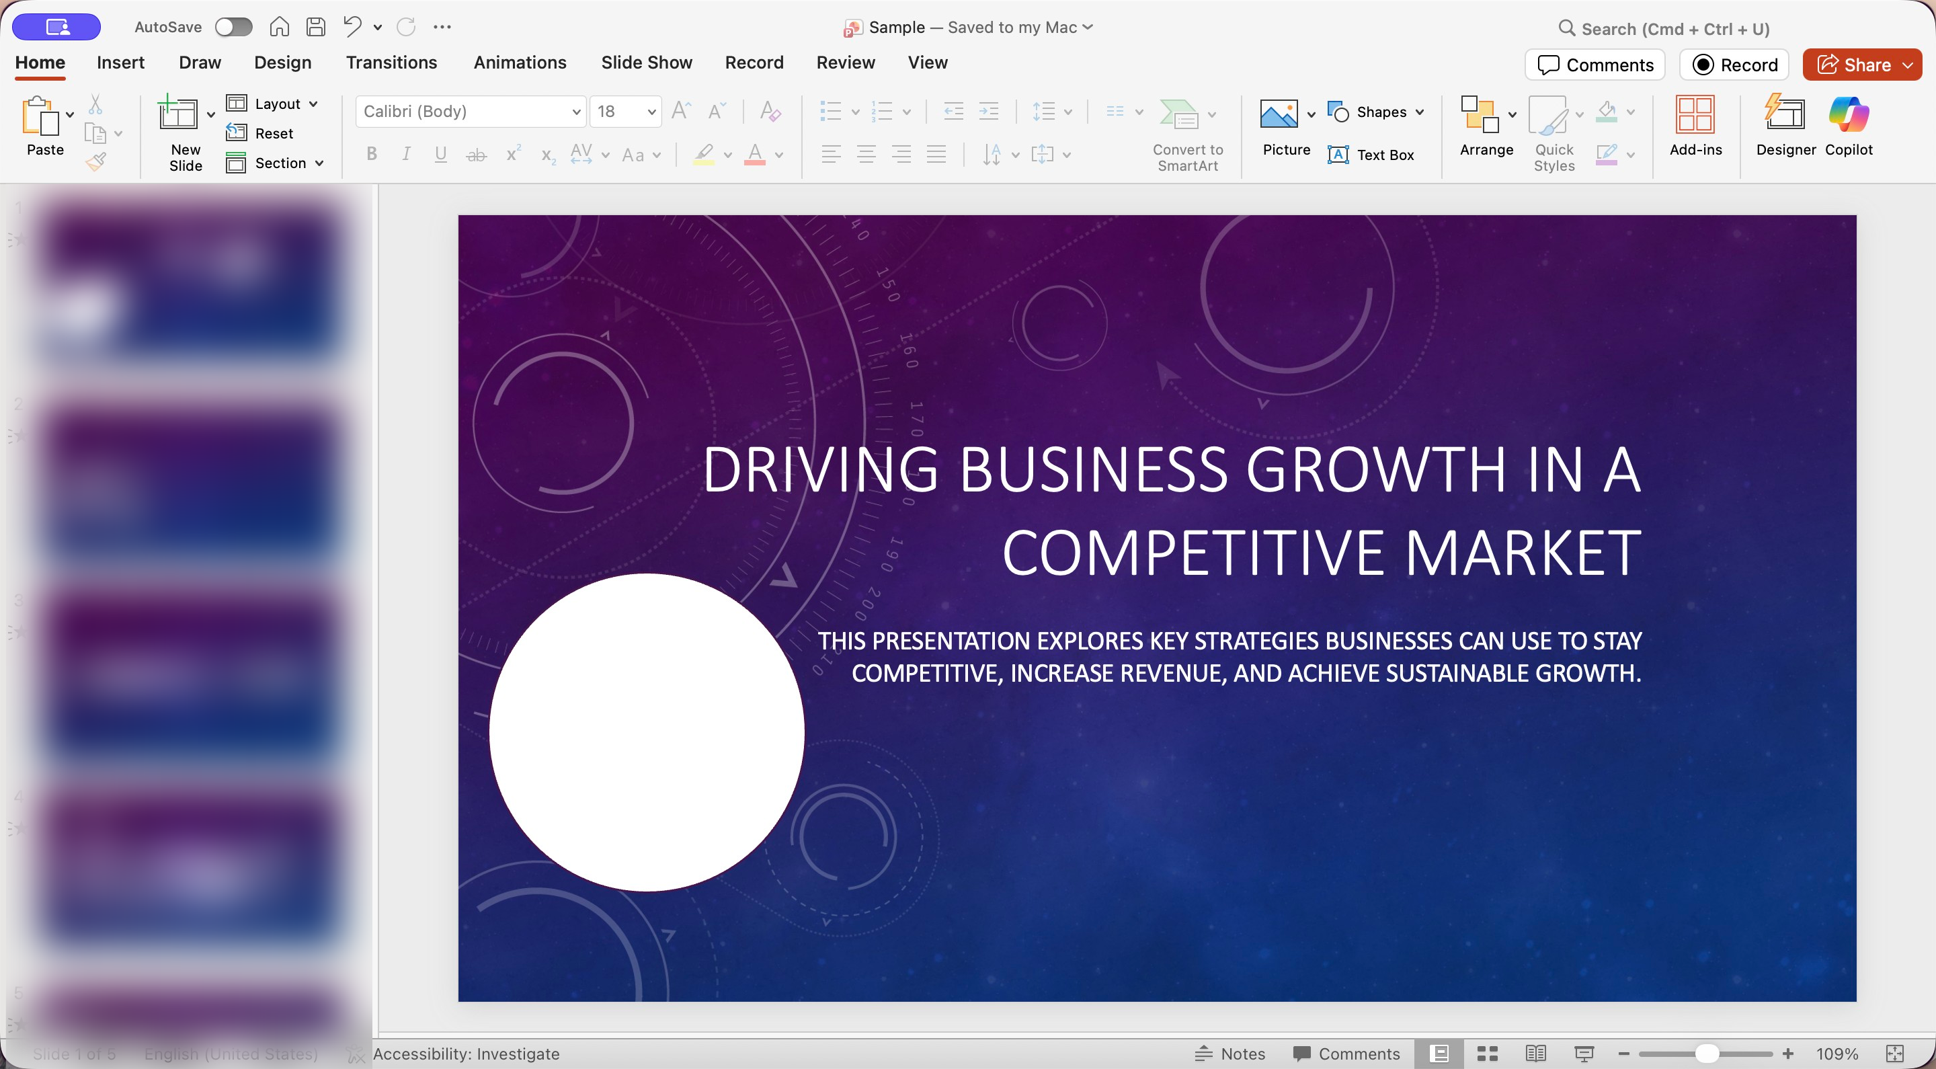Image resolution: width=1936 pixels, height=1069 pixels.
Task: Expand the font size 18 dropdown
Action: (x=651, y=112)
